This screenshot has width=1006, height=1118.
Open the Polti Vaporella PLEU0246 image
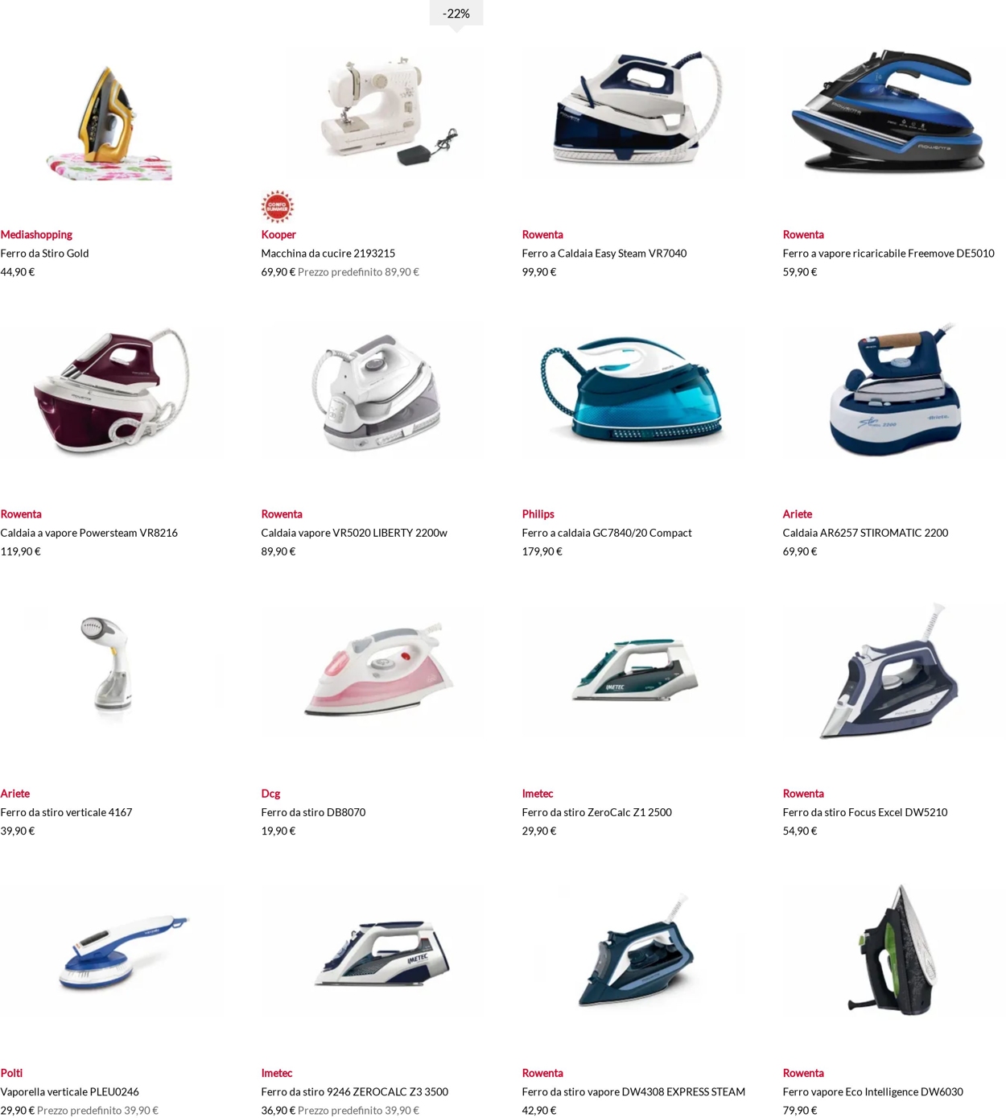tap(122, 951)
